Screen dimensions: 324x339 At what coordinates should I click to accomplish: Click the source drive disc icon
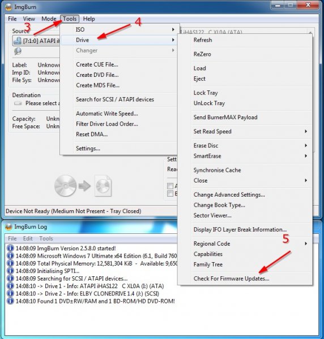pyautogui.click(x=18, y=41)
